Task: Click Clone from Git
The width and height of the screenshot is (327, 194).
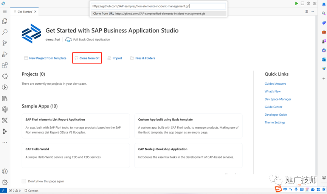Action: (87, 58)
